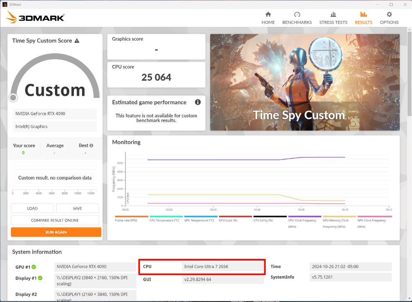Click info icon in Estimated game performance

click(x=198, y=102)
